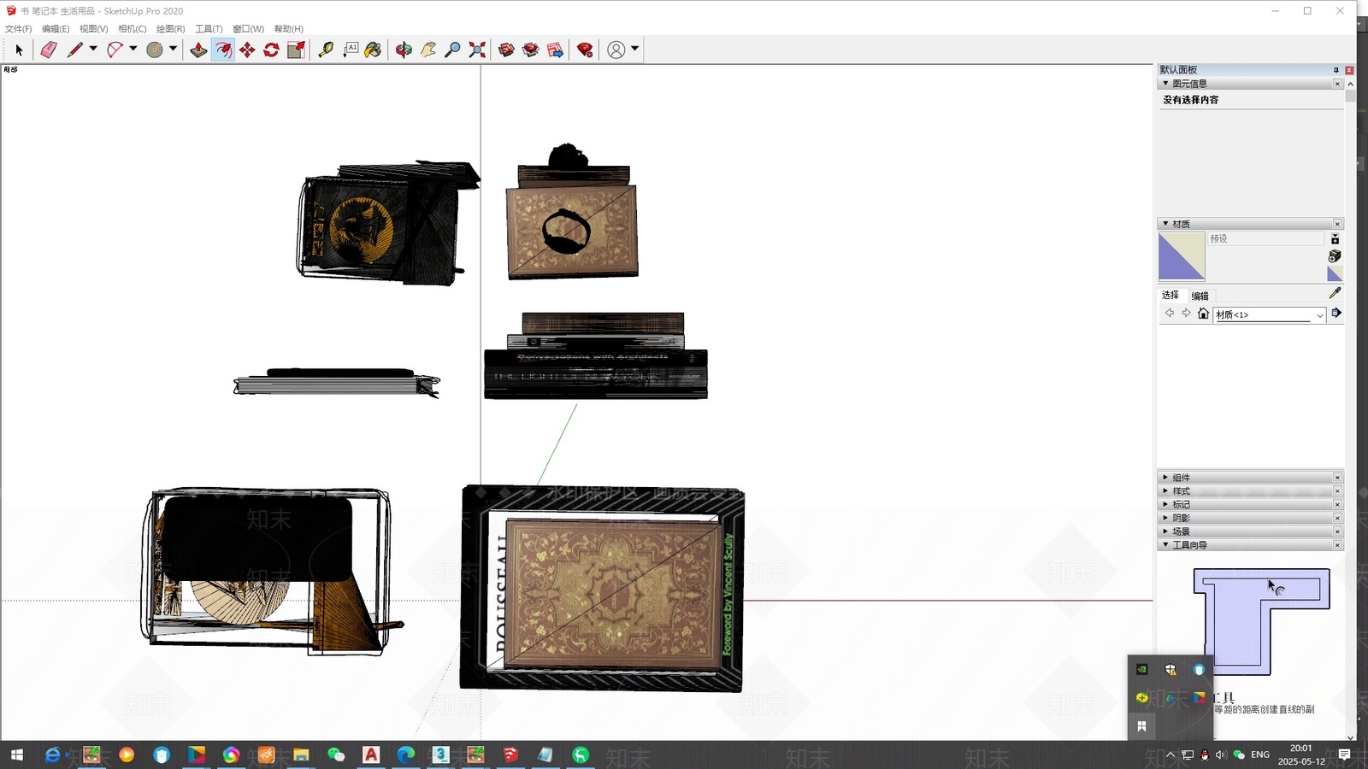Viewport: 1368px width, 769px height.
Task: Open WeChat from the taskbar
Action: [336, 754]
